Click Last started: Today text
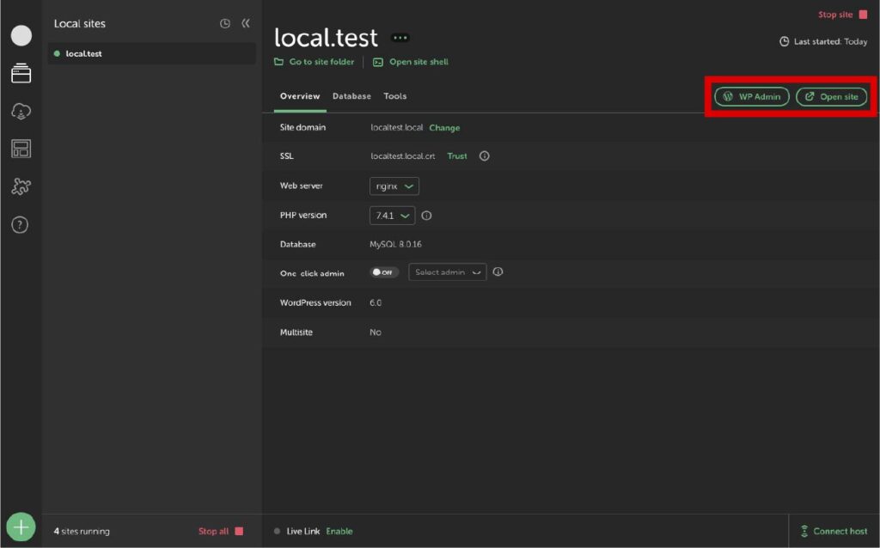 pos(831,41)
